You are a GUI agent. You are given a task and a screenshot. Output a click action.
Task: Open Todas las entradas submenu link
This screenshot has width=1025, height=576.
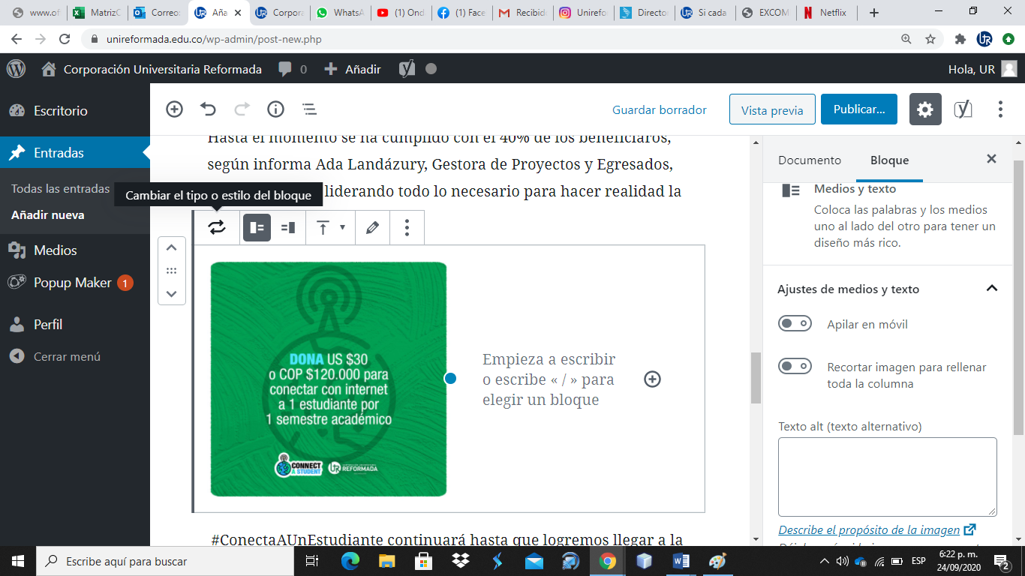60,189
